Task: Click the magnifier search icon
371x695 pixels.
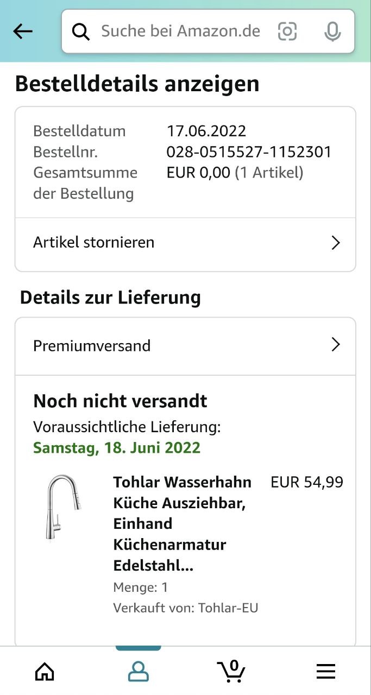Action: click(x=81, y=32)
